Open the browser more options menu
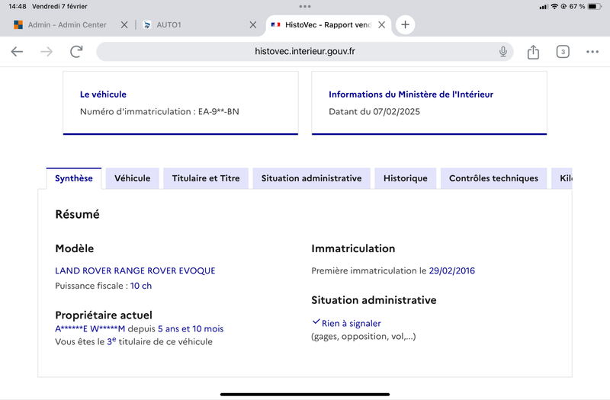The width and height of the screenshot is (610, 400). [x=592, y=52]
